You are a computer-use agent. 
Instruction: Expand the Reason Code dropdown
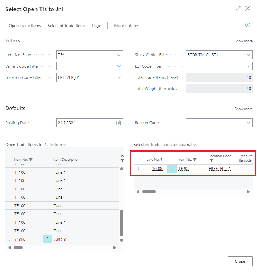pos(248,123)
